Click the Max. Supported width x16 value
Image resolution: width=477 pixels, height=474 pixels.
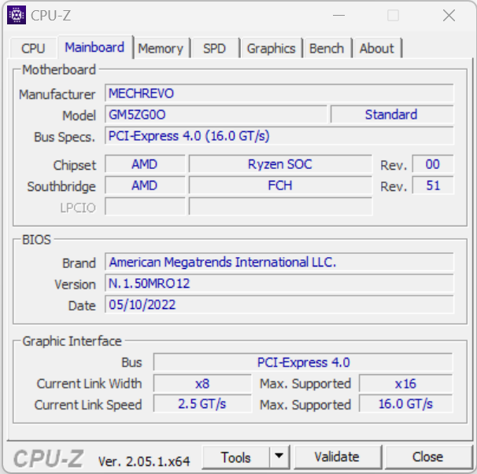point(405,384)
